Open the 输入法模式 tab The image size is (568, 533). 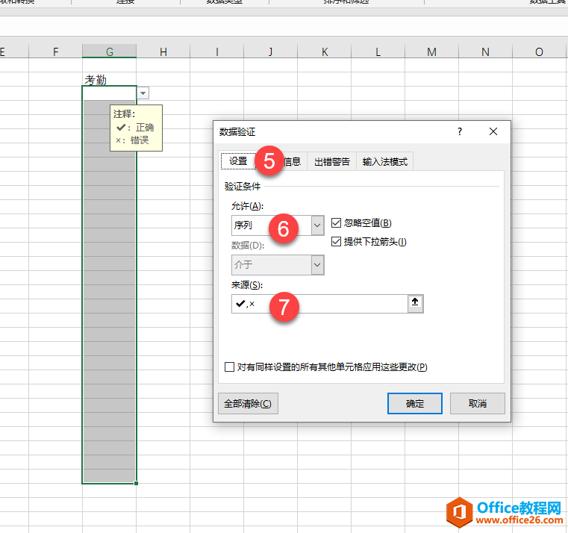coord(384,161)
